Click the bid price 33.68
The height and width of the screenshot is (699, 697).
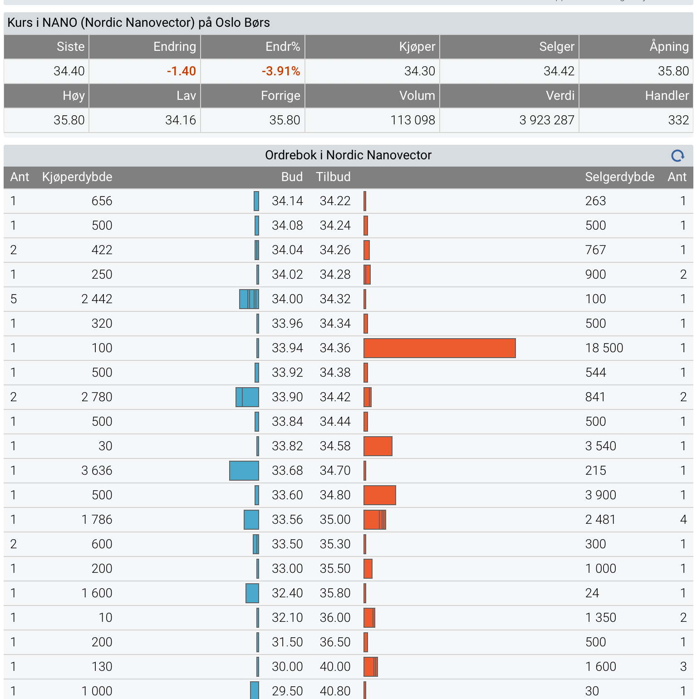coord(287,471)
